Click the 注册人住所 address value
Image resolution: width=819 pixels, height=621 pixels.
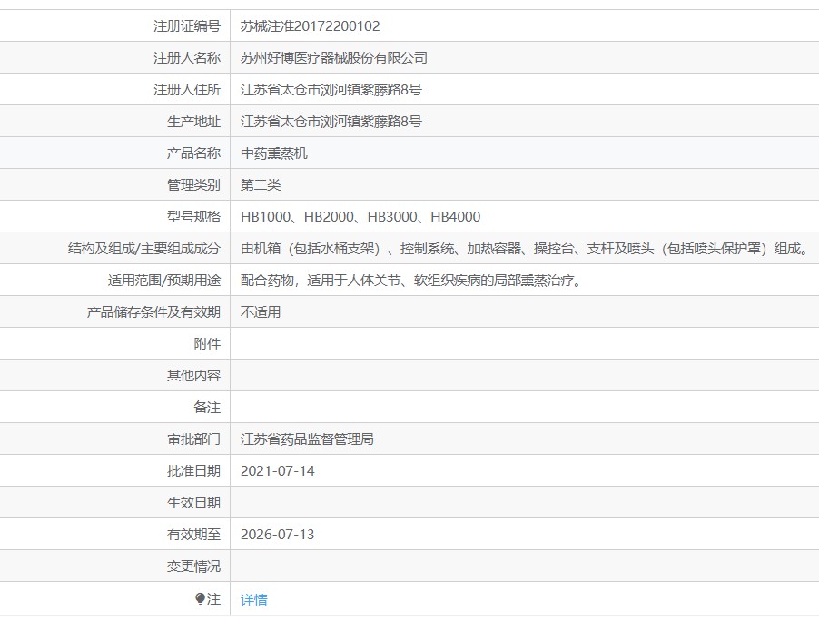[331, 90]
